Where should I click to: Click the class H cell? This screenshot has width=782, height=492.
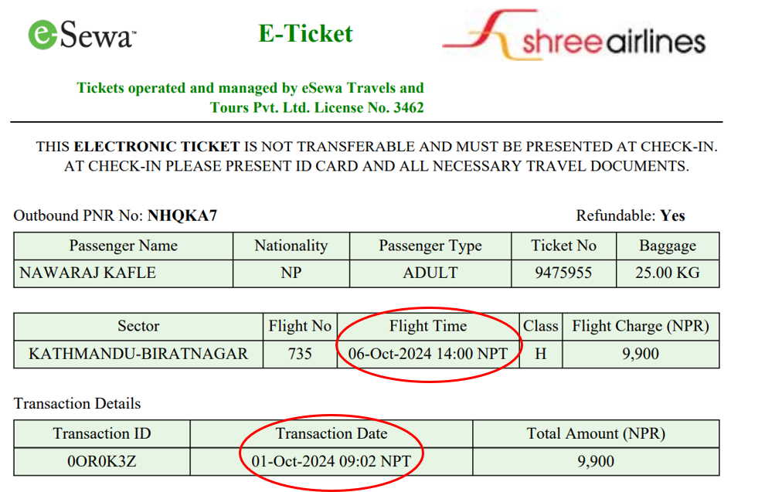(x=540, y=354)
